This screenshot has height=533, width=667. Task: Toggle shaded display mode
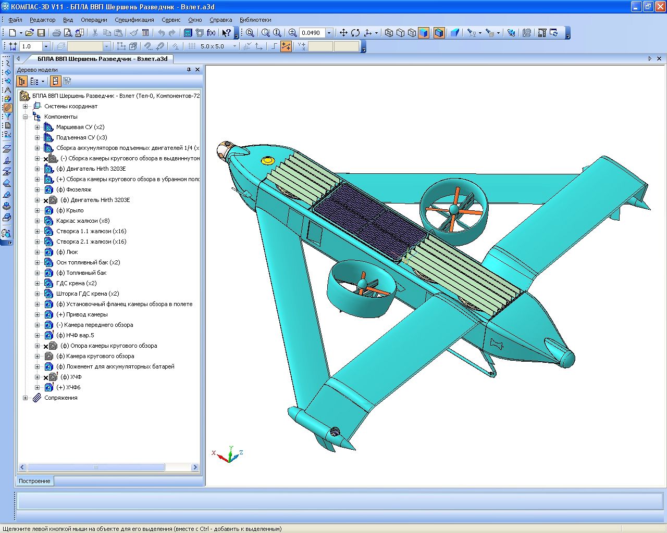point(423,33)
